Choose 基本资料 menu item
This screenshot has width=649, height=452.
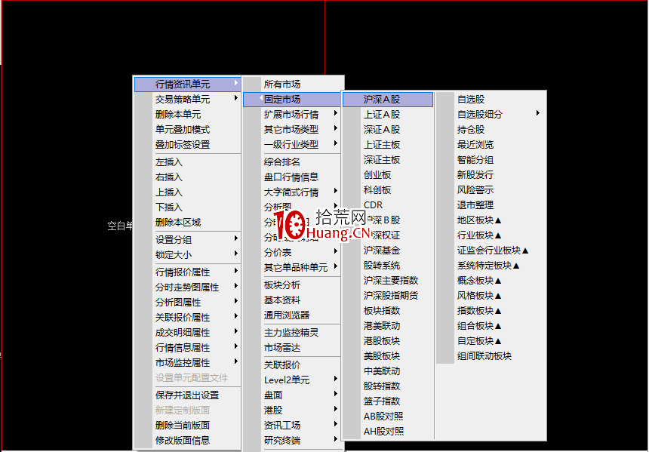click(292, 300)
